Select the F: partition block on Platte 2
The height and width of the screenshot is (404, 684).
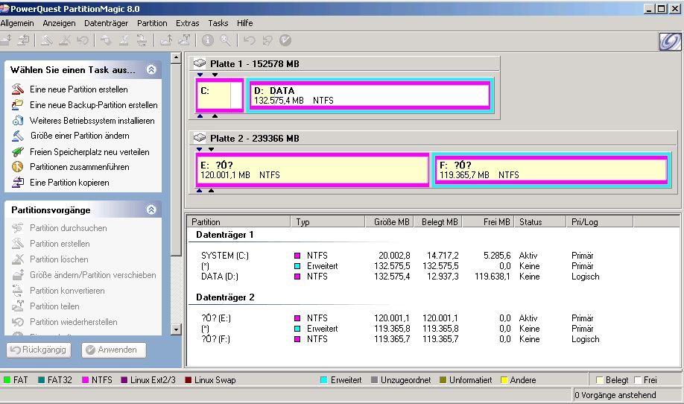[551, 170]
